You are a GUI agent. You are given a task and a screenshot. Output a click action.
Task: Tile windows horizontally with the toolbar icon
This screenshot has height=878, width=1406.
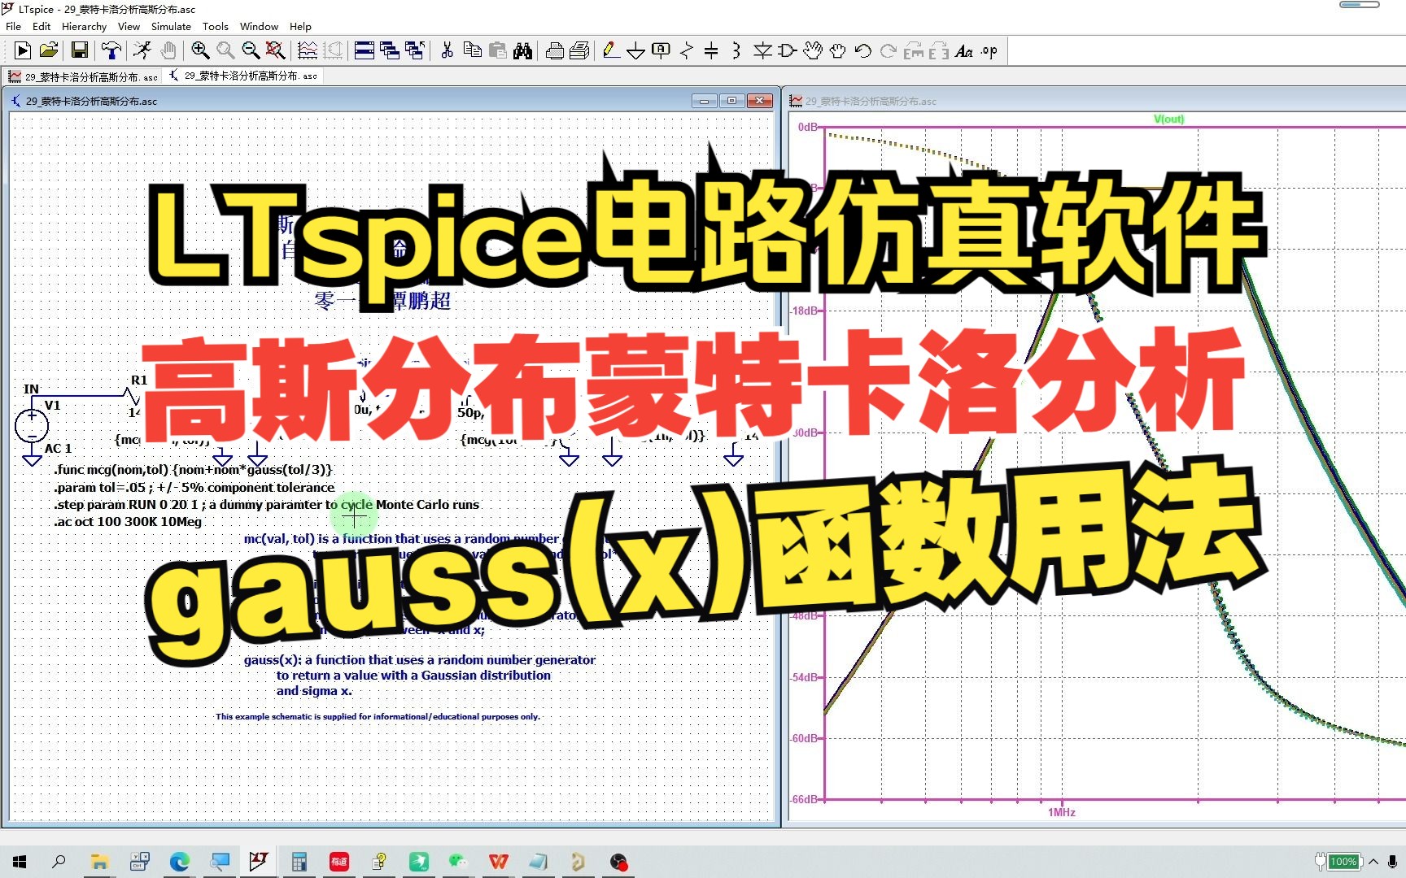365,50
